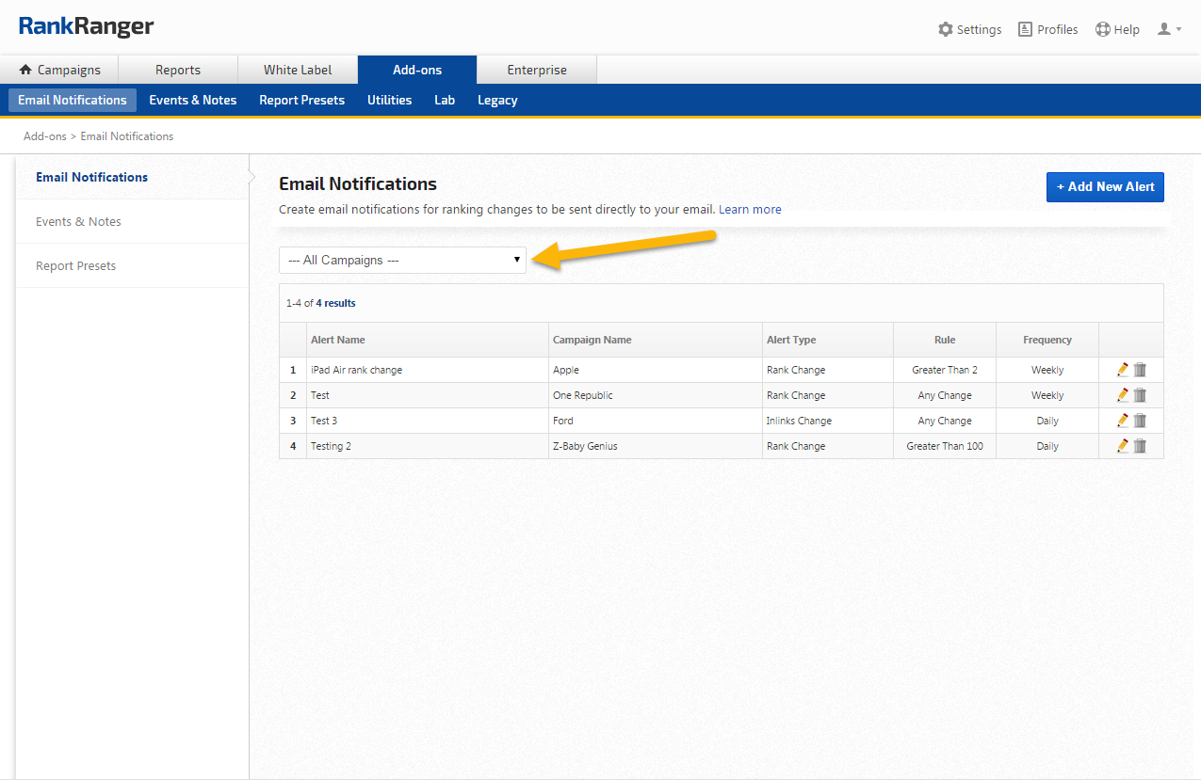Open Report Presets in the left sidebar
Viewport: 1201px width, 780px height.
(76, 266)
